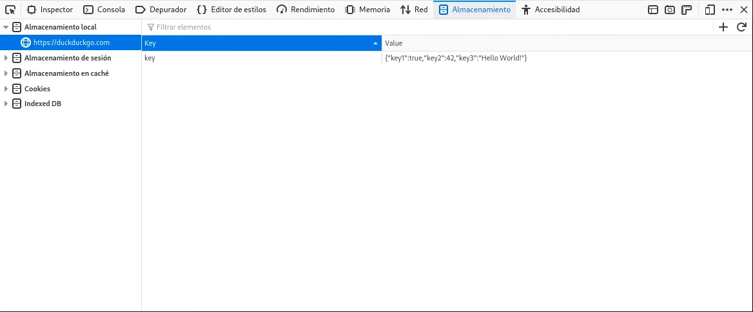Activate the element picker icon
The height and width of the screenshot is (312, 753).
click(x=10, y=10)
